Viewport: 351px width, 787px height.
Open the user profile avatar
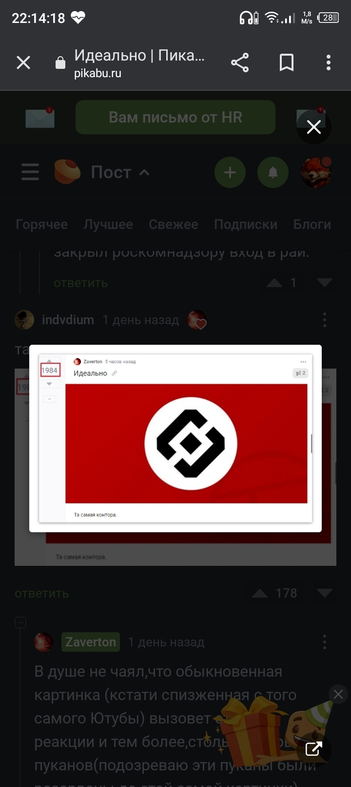(316, 172)
